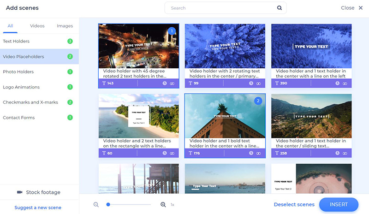The width and height of the screenshot is (369, 214).
Task: Click the T 390 character count
Action: [281, 83]
